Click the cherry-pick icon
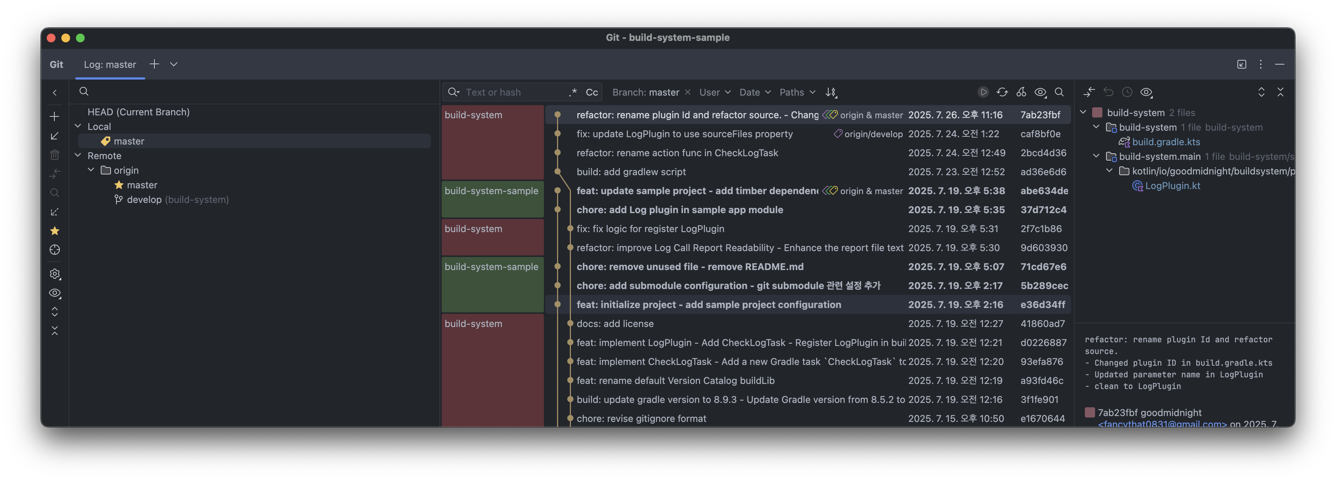Screen dimensions: 1336x481 click(x=1021, y=92)
